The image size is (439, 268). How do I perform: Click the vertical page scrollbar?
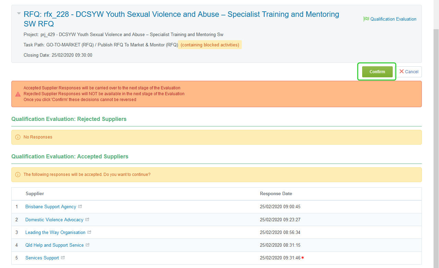[x=436, y=137]
